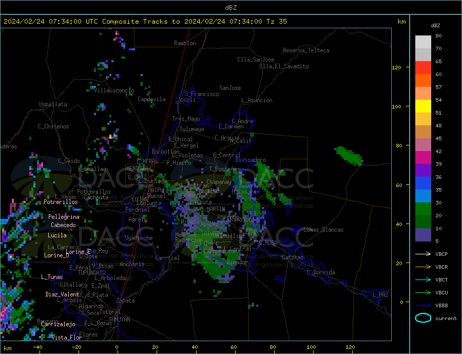Click the Divisadero map label
This screenshot has width=462, height=354.
point(251,160)
